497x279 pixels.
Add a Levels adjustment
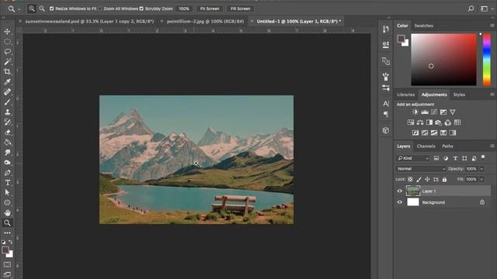tap(425, 112)
